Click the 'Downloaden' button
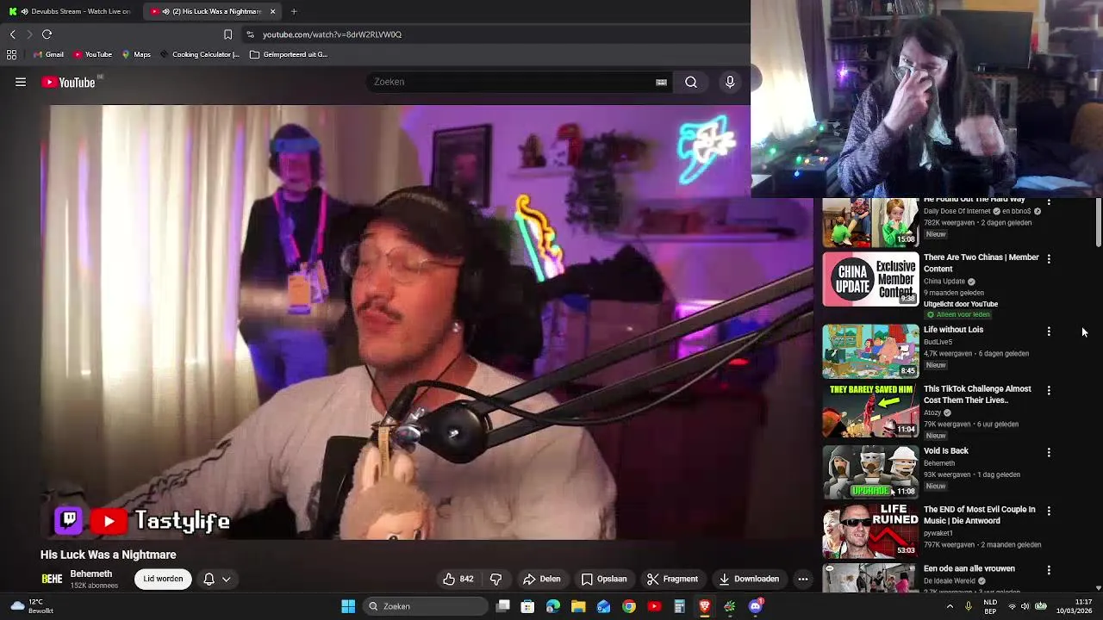The image size is (1103, 620). pos(749,579)
